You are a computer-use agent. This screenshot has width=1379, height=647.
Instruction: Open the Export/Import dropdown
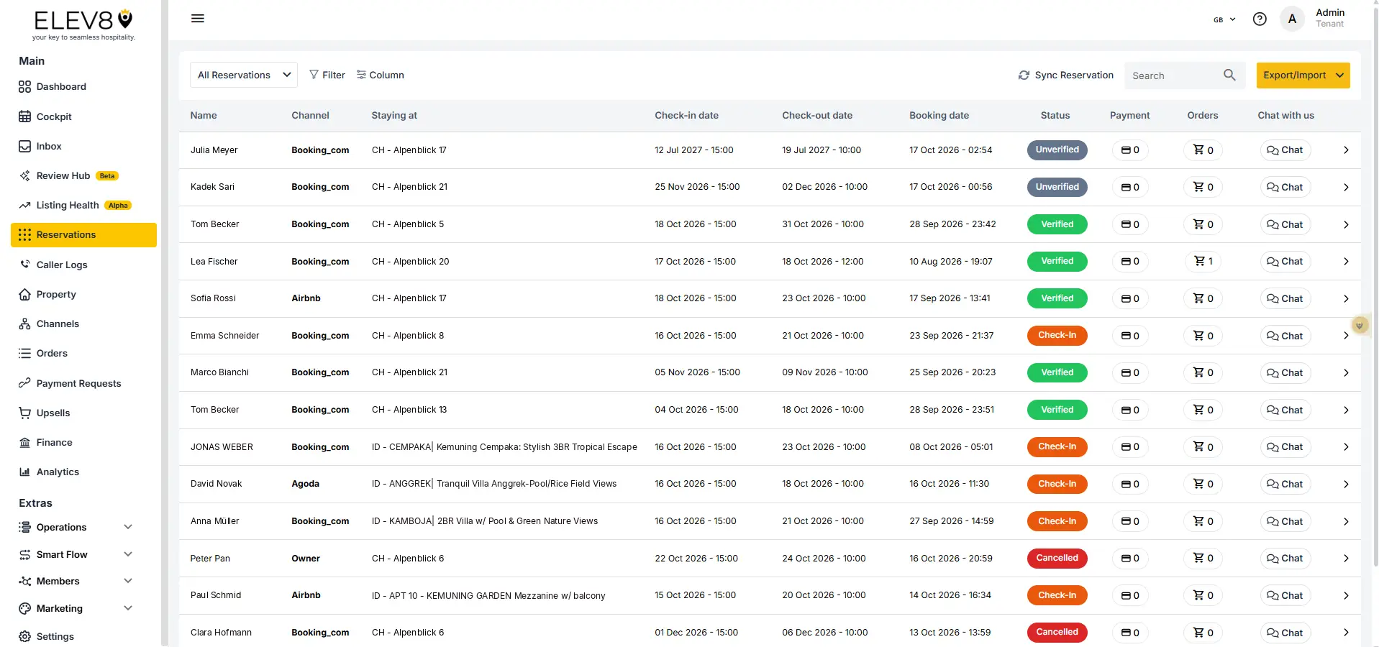[1303, 75]
